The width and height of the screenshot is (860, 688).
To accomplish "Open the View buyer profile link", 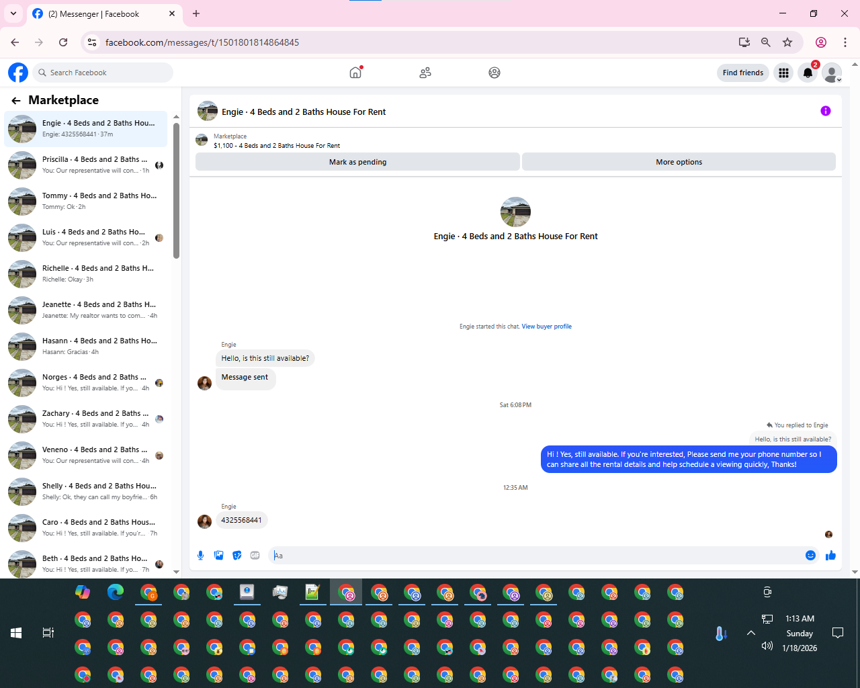I will point(547,327).
